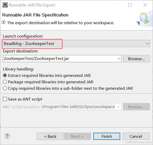Click the Eclipse icon in the title bar
Viewport: 153px width, 145px height.
pyautogui.click(x=5, y=5)
